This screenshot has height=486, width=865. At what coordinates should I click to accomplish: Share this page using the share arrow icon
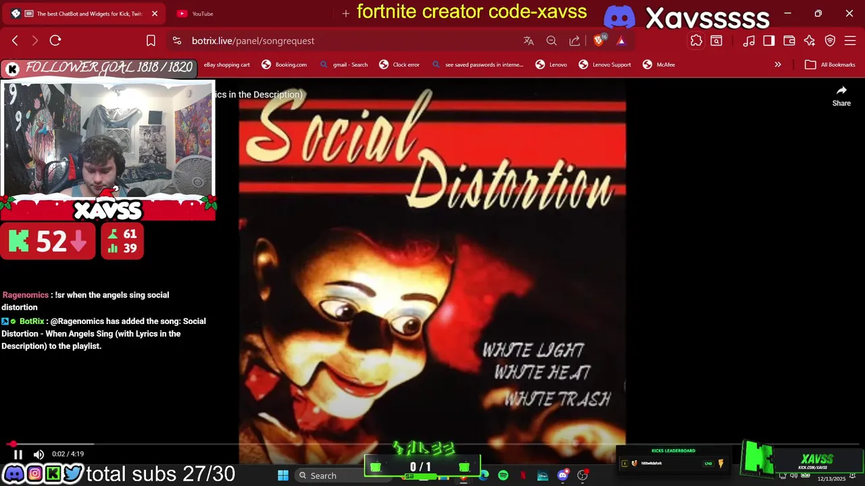click(x=574, y=40)
